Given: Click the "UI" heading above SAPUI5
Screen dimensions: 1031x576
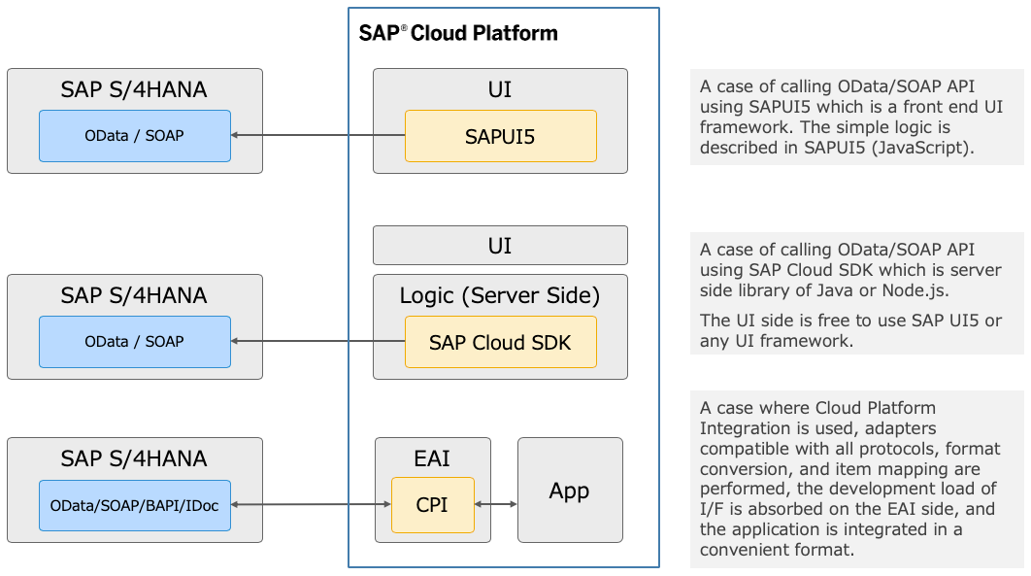Looking at the screenshot, I should pyautogui.click(x=500, y=89).
